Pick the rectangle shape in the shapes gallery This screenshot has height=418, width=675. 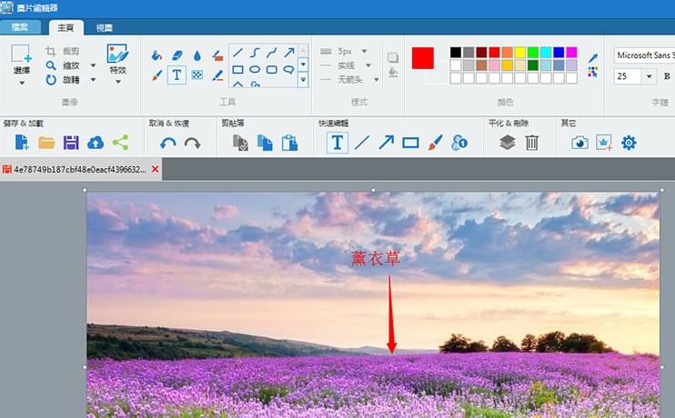click(x=237, y=69)
